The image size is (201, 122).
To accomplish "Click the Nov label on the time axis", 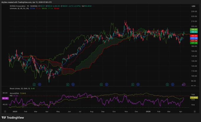I will coord(126,112).
